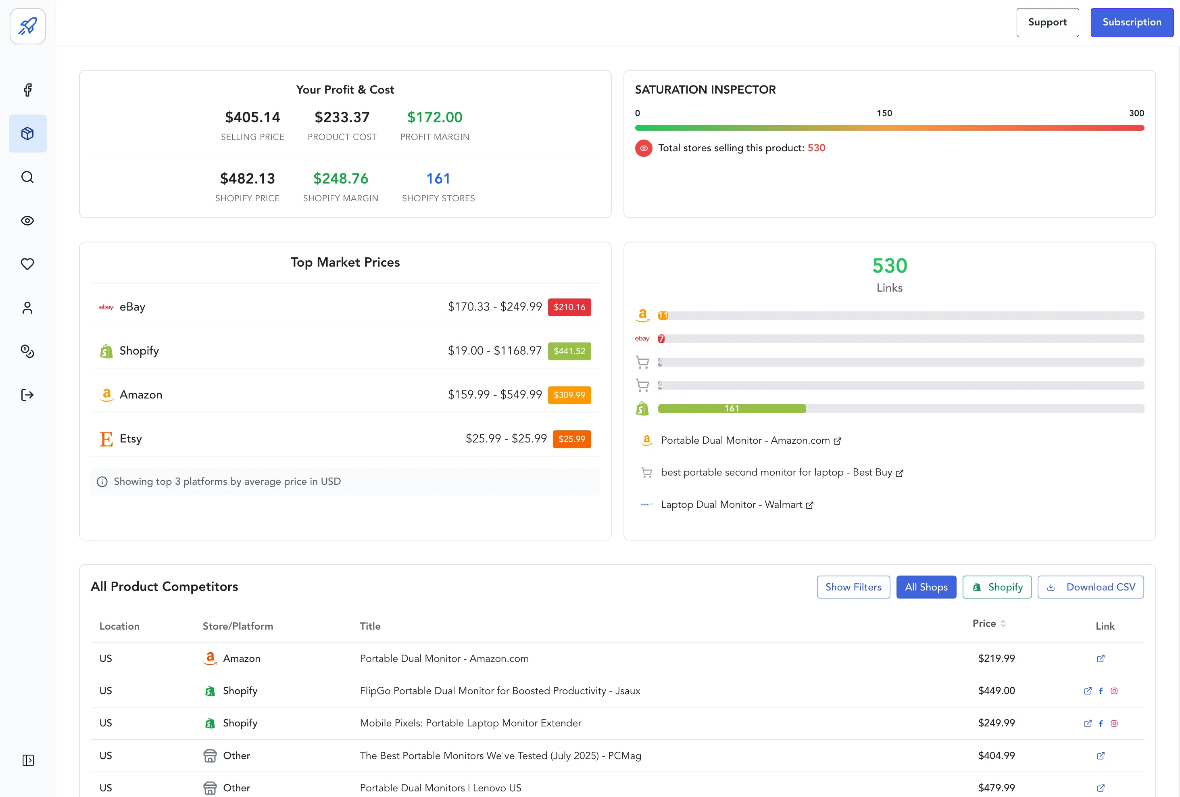This screenshot has height=797, width=1180.
Task: Expand Show Filters options
Action: point(853,587)
